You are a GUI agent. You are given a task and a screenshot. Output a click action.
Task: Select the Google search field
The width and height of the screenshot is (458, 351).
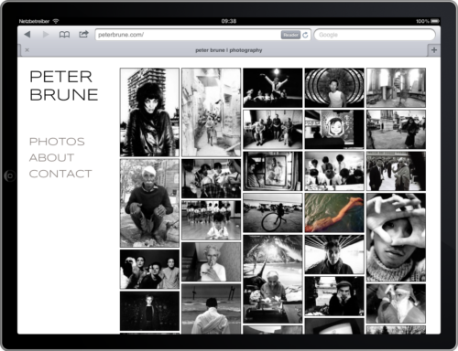[x=375, y=35]
